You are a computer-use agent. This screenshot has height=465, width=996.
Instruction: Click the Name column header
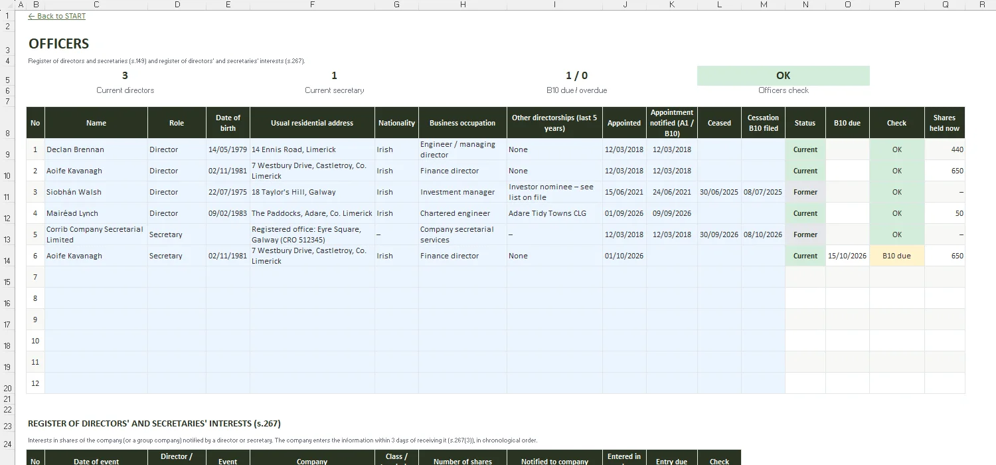click(x=96, y=123)
